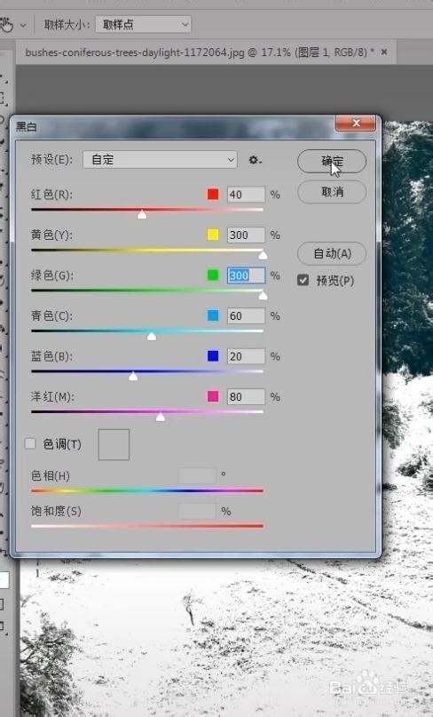Click the magenta color swatch for 洋红
The image size is (433, 717).
coord(213,396)
